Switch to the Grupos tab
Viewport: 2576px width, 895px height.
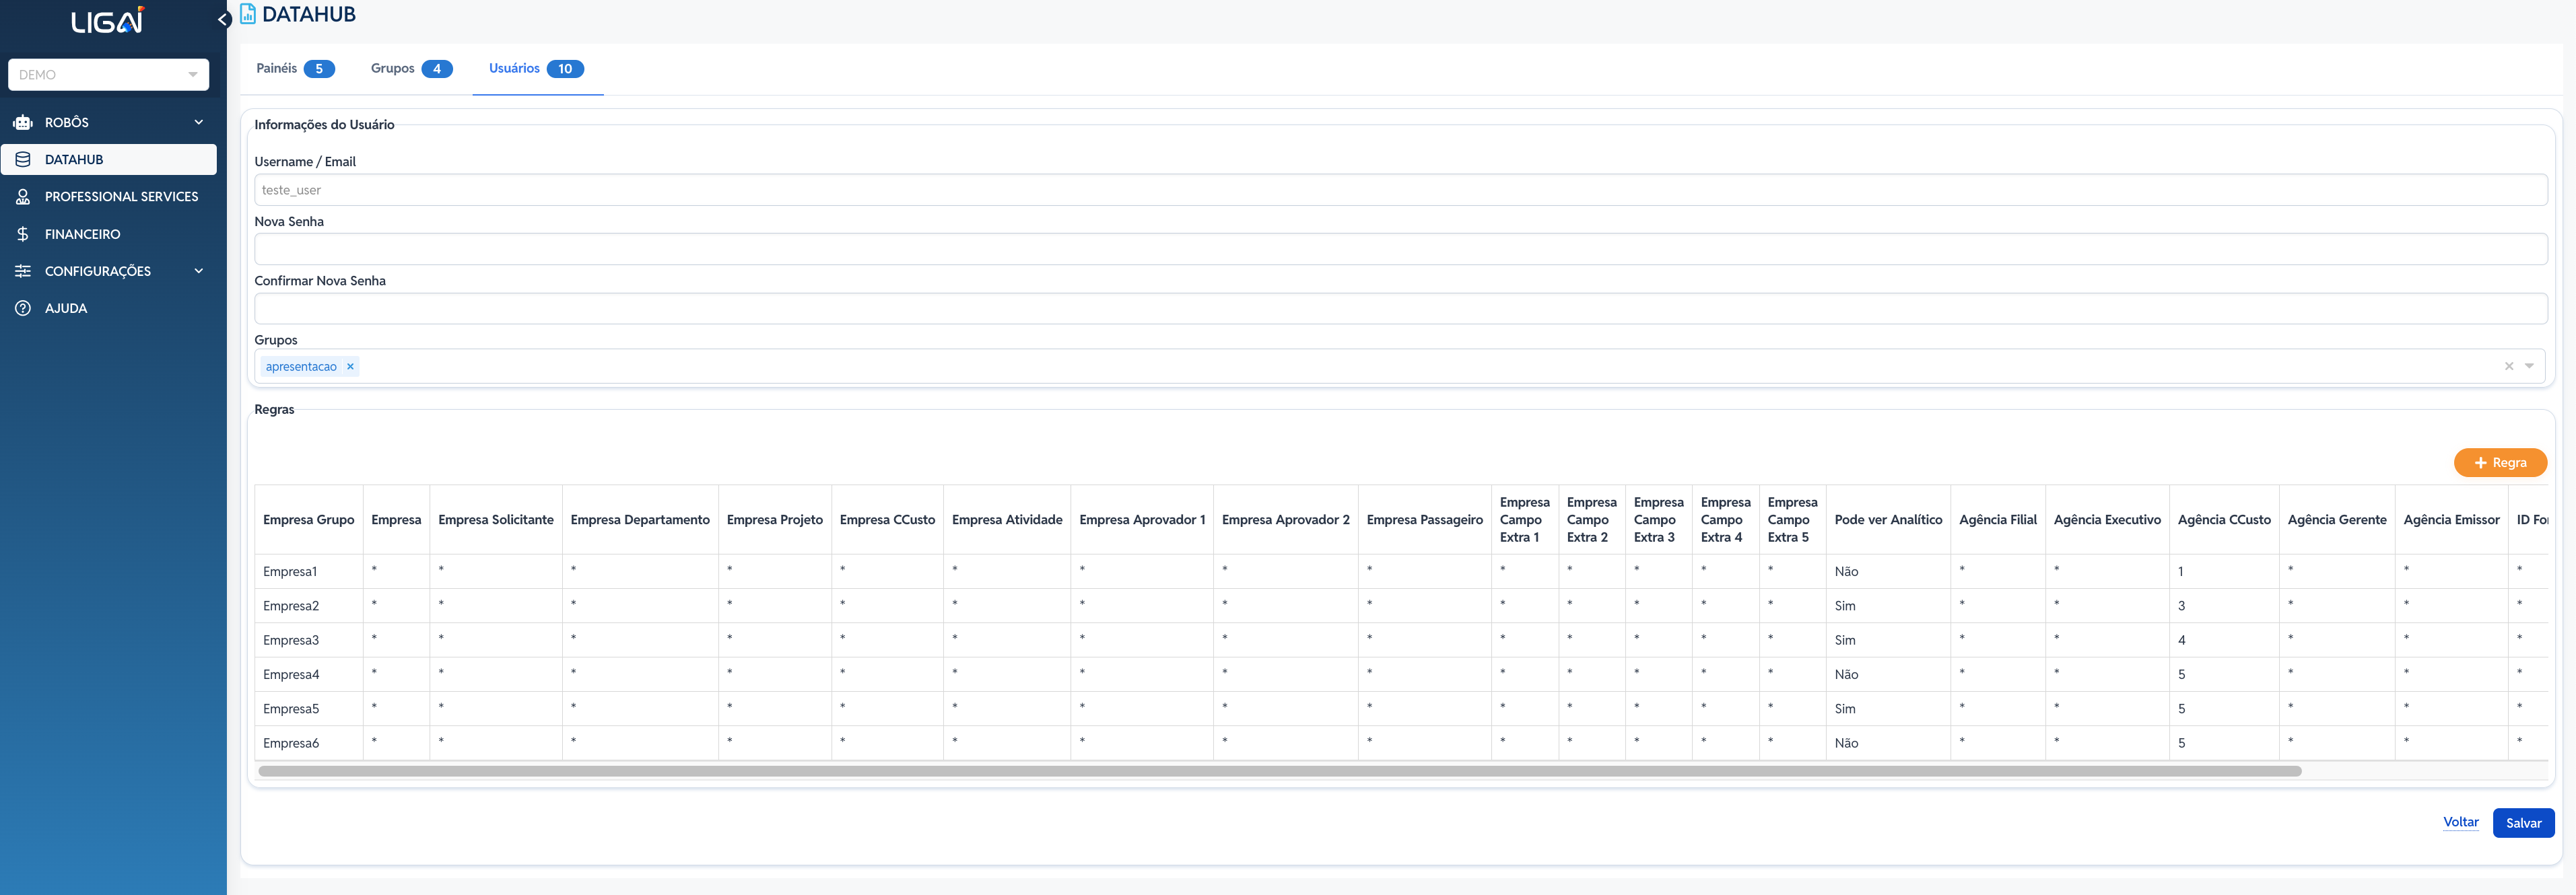(x=410, y=69)
